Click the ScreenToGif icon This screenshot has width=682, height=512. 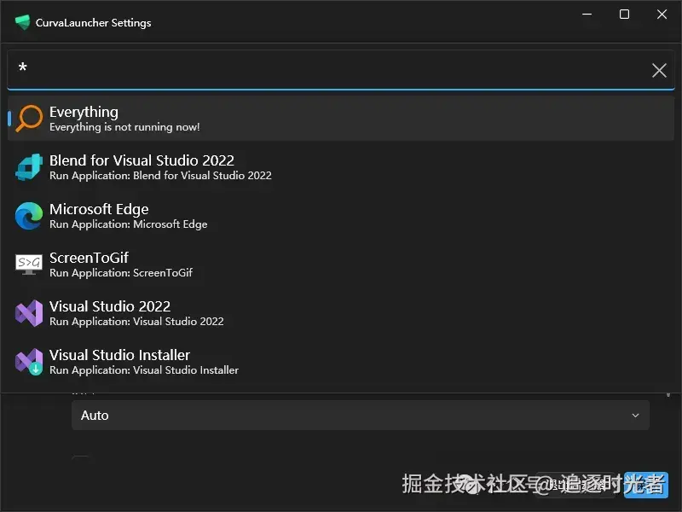[29, 265]
